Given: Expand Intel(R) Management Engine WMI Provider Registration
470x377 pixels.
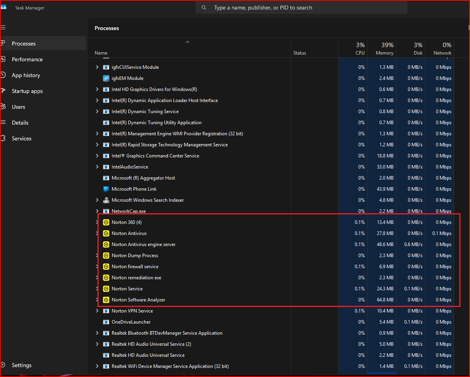Looking at the screenshot, I should [x=97, y=134].
